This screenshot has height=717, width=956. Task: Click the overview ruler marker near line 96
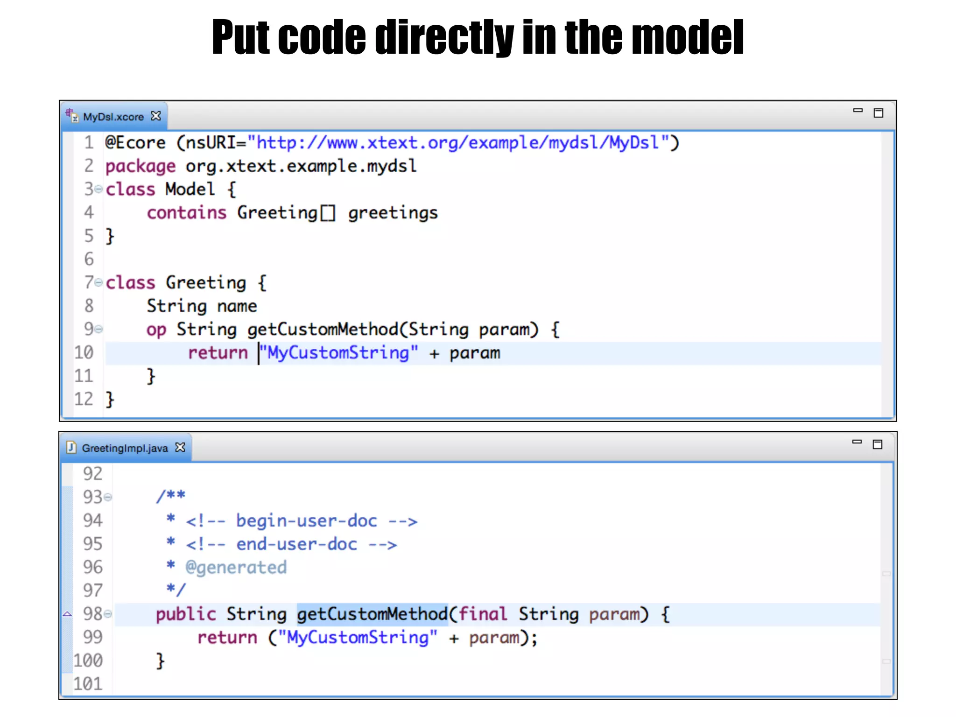pos(886,573)
